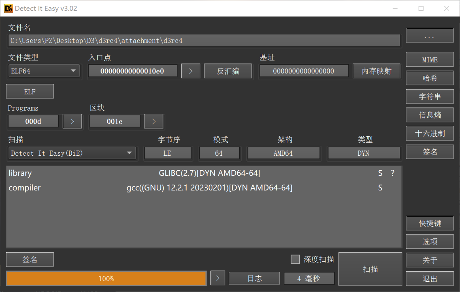The width and height of the screenshot is (460, 292).
Task: Click the Detect It Easy title bar logo
Action: coord(8,8)
